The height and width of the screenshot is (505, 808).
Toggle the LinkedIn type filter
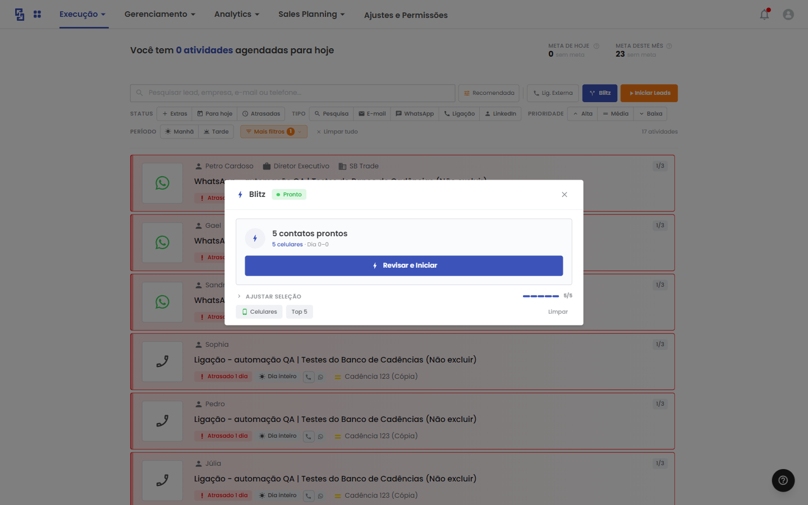(501, 114)
